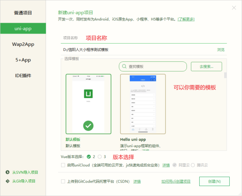Screen dimensions: 242x196
Task: Select the 默认模板 thumbnail
Action: [88, 104]
